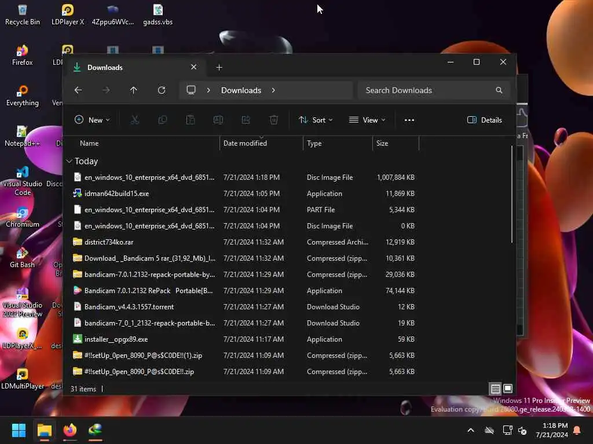The height and width of the screenshot is (444, 593).
Task: Add a new tab
Action: click(x=219, y=68)
